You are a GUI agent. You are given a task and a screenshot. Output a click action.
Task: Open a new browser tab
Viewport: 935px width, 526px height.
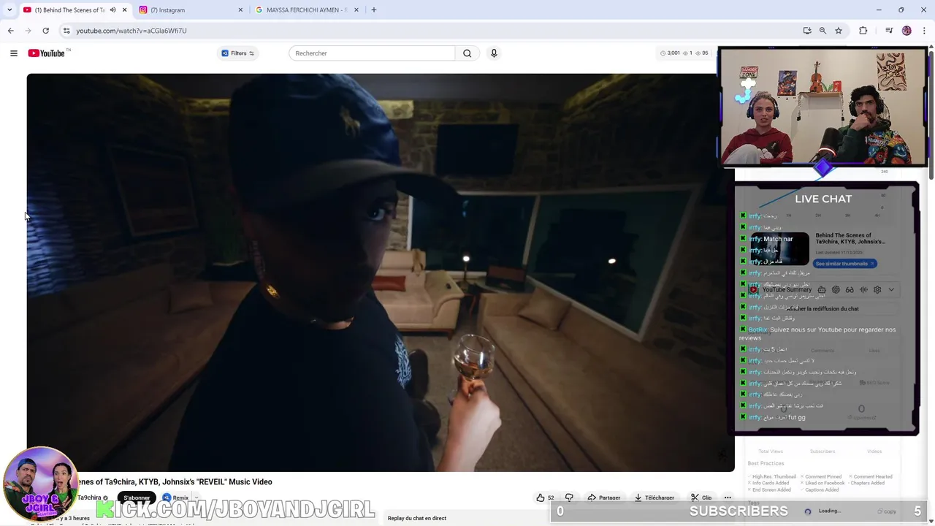[374, 10]
